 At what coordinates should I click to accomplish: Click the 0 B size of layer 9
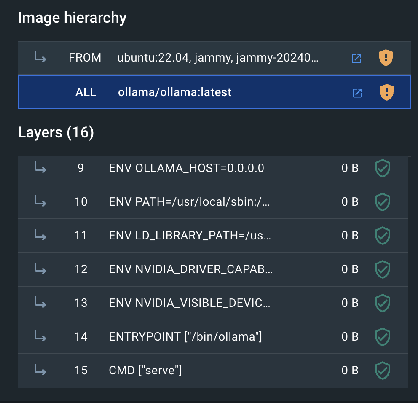pos(350,168)
